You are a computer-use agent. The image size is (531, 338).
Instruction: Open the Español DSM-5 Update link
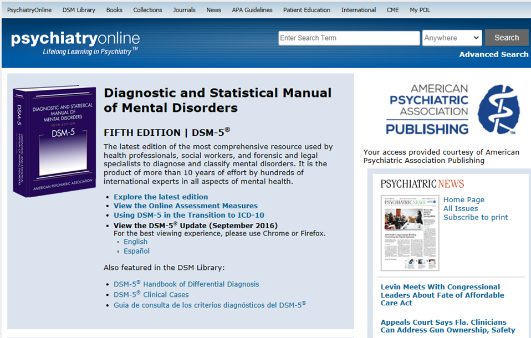[136, 251]
